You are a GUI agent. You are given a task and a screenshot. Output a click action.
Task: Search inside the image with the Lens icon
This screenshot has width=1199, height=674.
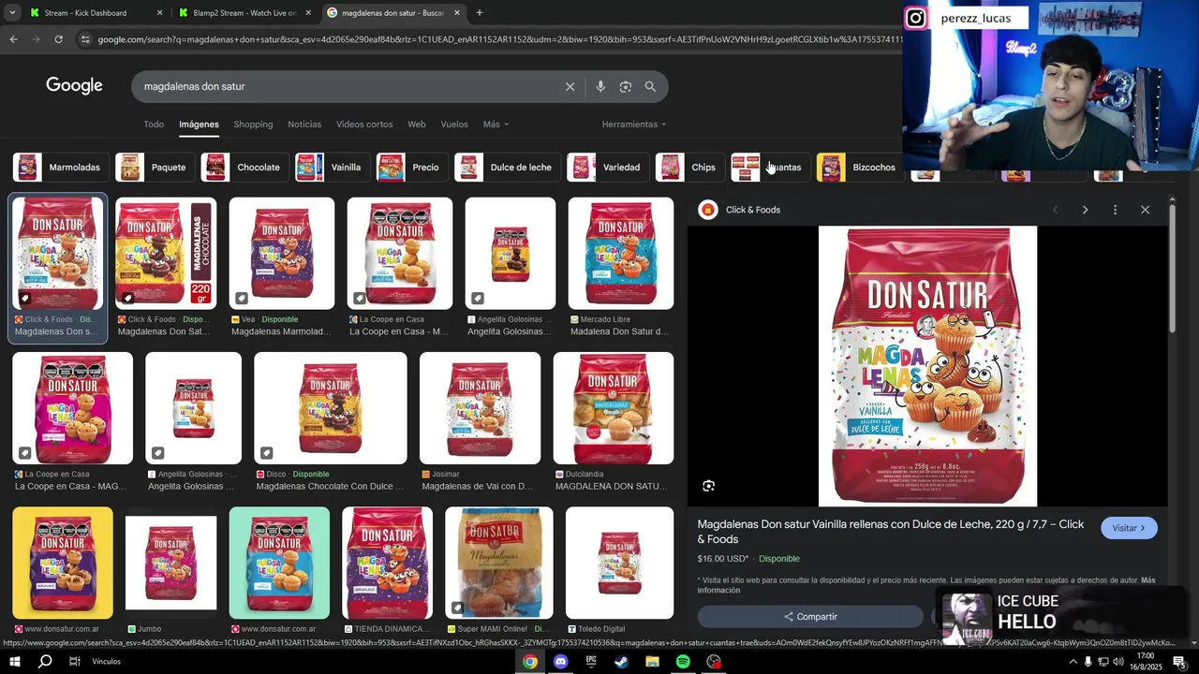coord(709,486)
